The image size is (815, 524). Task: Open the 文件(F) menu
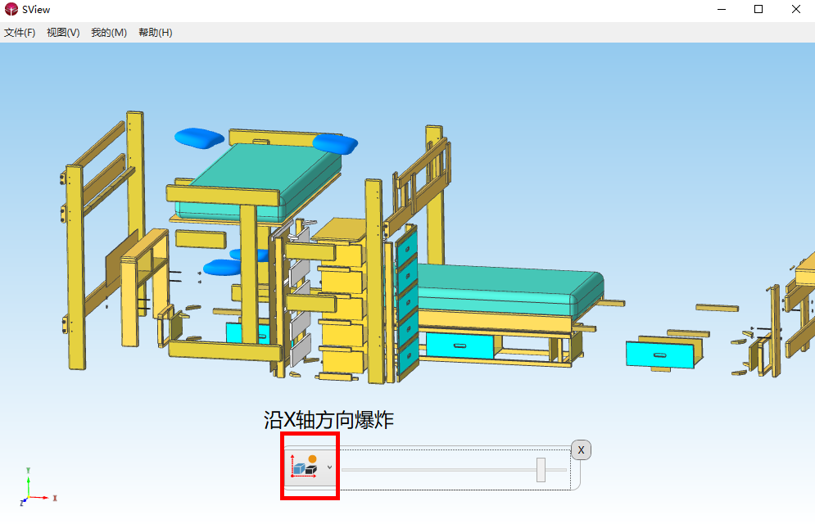coord(20,33)
